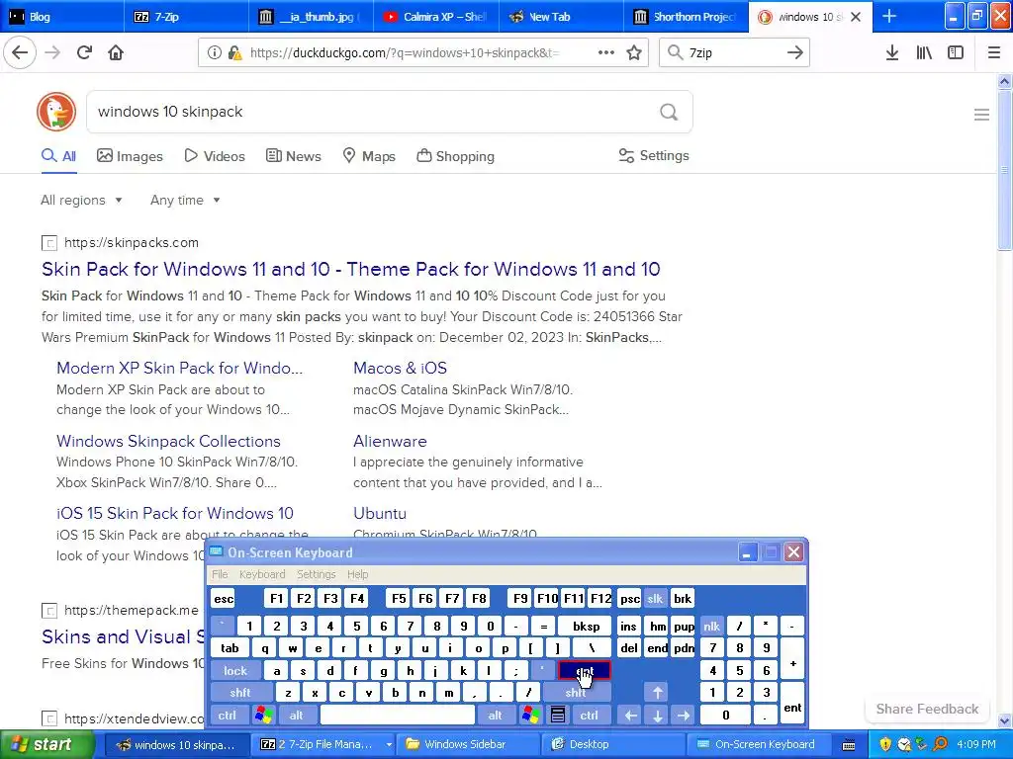Toggle the right ctrl key
This screenshot has height=759, width=1013.
pos(590,716)
